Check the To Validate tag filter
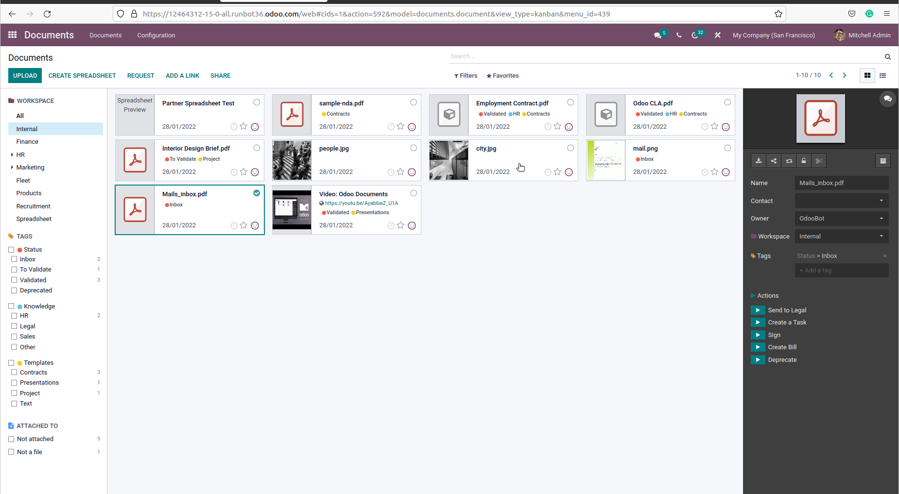Image resolution: width=899 pixels, height=494 pixels. pyautogui.click(x=14, y=270)
